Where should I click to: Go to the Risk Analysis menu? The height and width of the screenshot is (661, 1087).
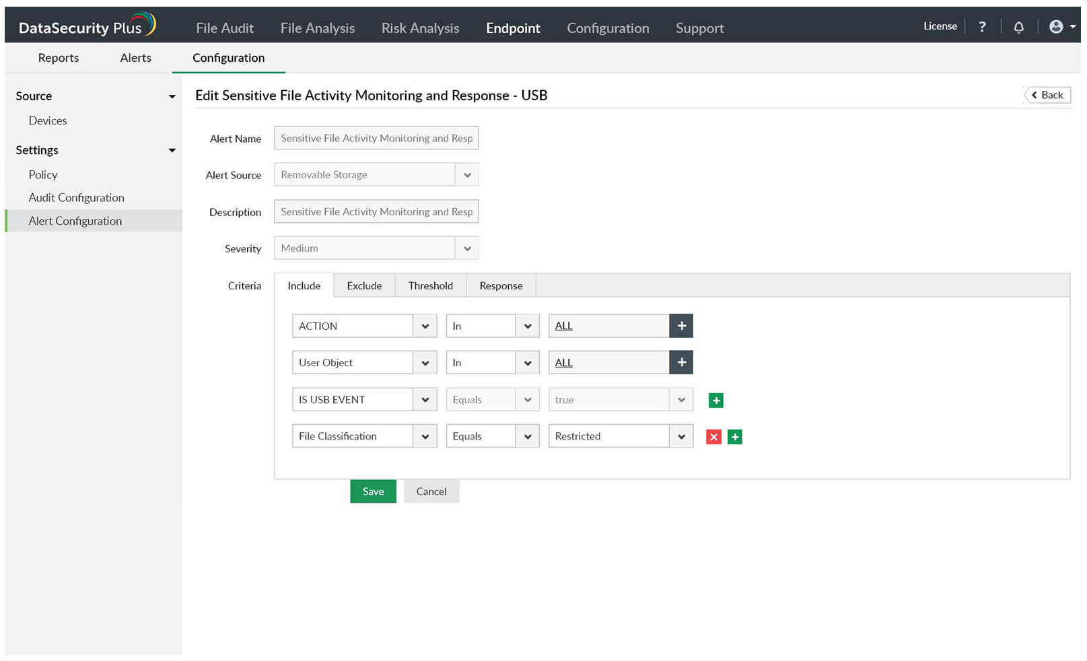pos(420,28)
